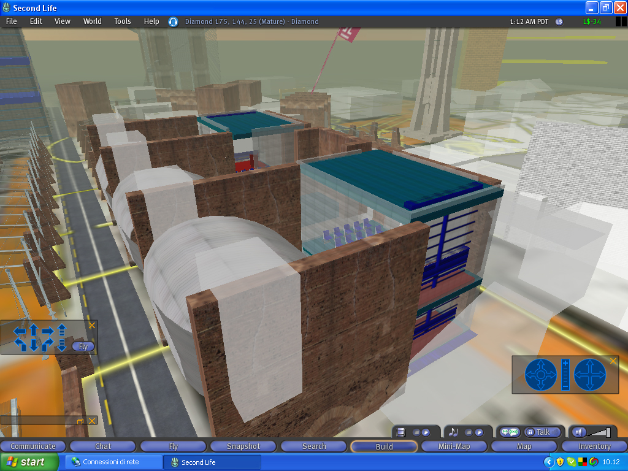
Task: Toggle Fly mode in movement panel
Action: (x=83, y=346)
